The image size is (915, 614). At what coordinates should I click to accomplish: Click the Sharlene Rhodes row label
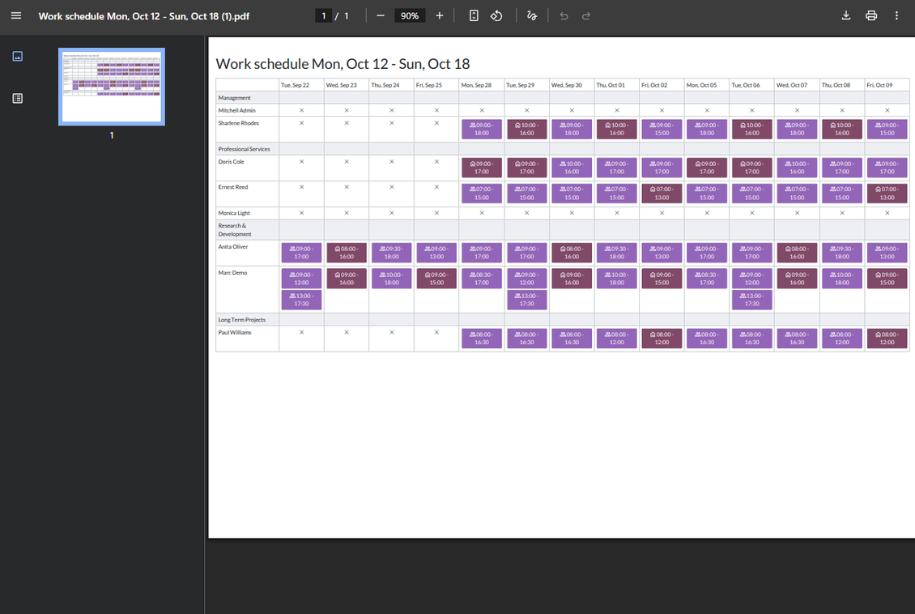pos(239,123)
